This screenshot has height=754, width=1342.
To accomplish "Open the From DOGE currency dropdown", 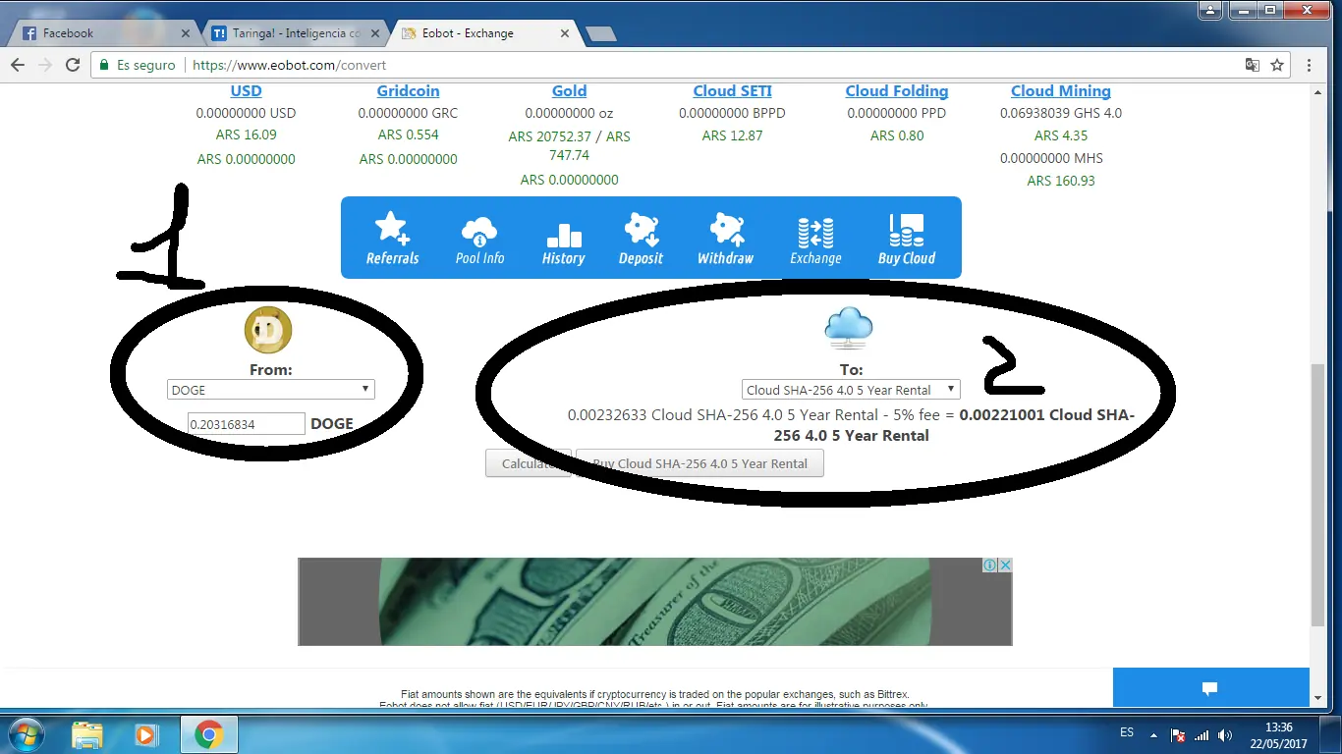I will [x=271, y=390].
